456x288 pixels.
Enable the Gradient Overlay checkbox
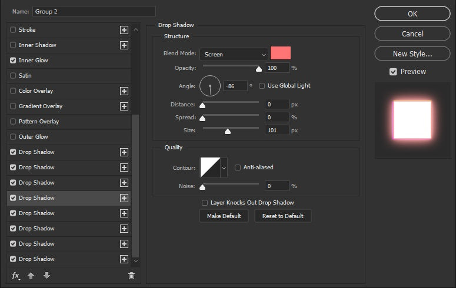click(13, 106)
